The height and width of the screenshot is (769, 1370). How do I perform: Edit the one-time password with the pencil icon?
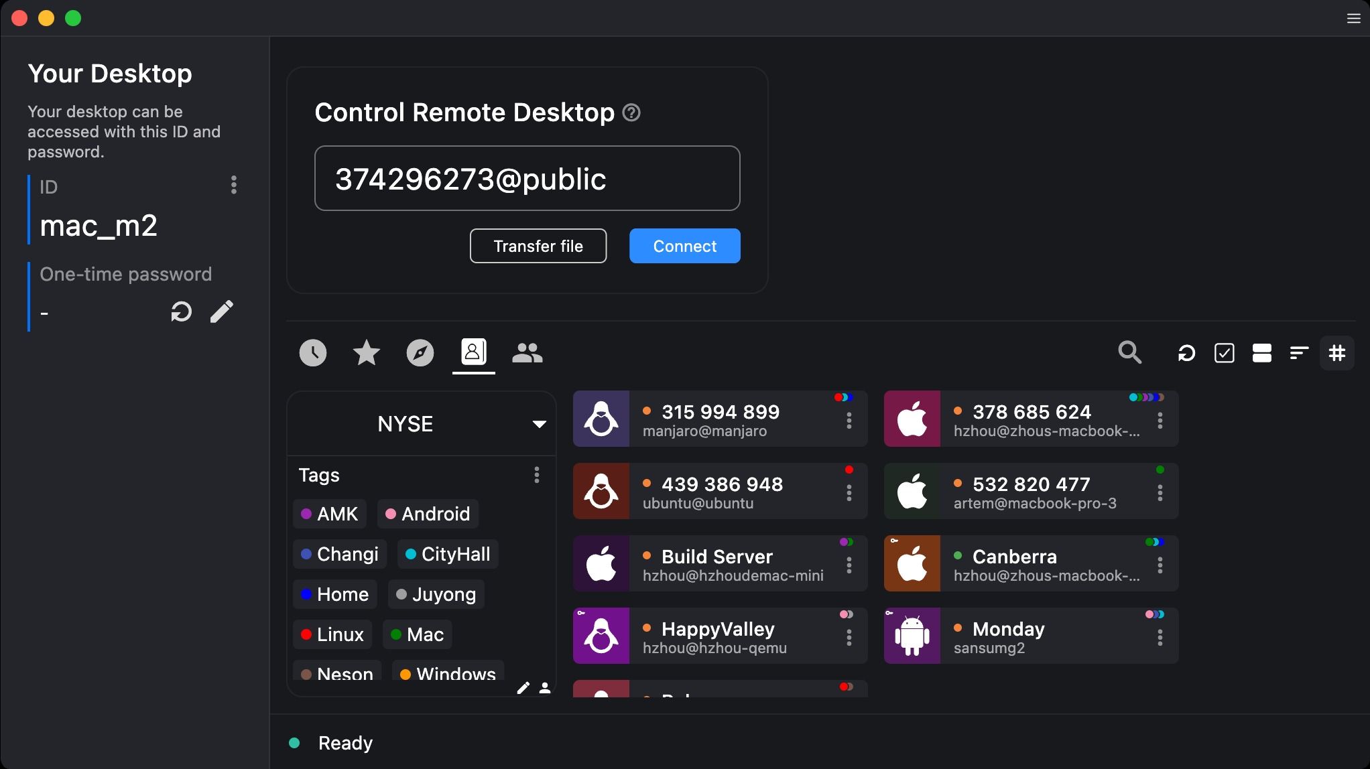[221, 311]
